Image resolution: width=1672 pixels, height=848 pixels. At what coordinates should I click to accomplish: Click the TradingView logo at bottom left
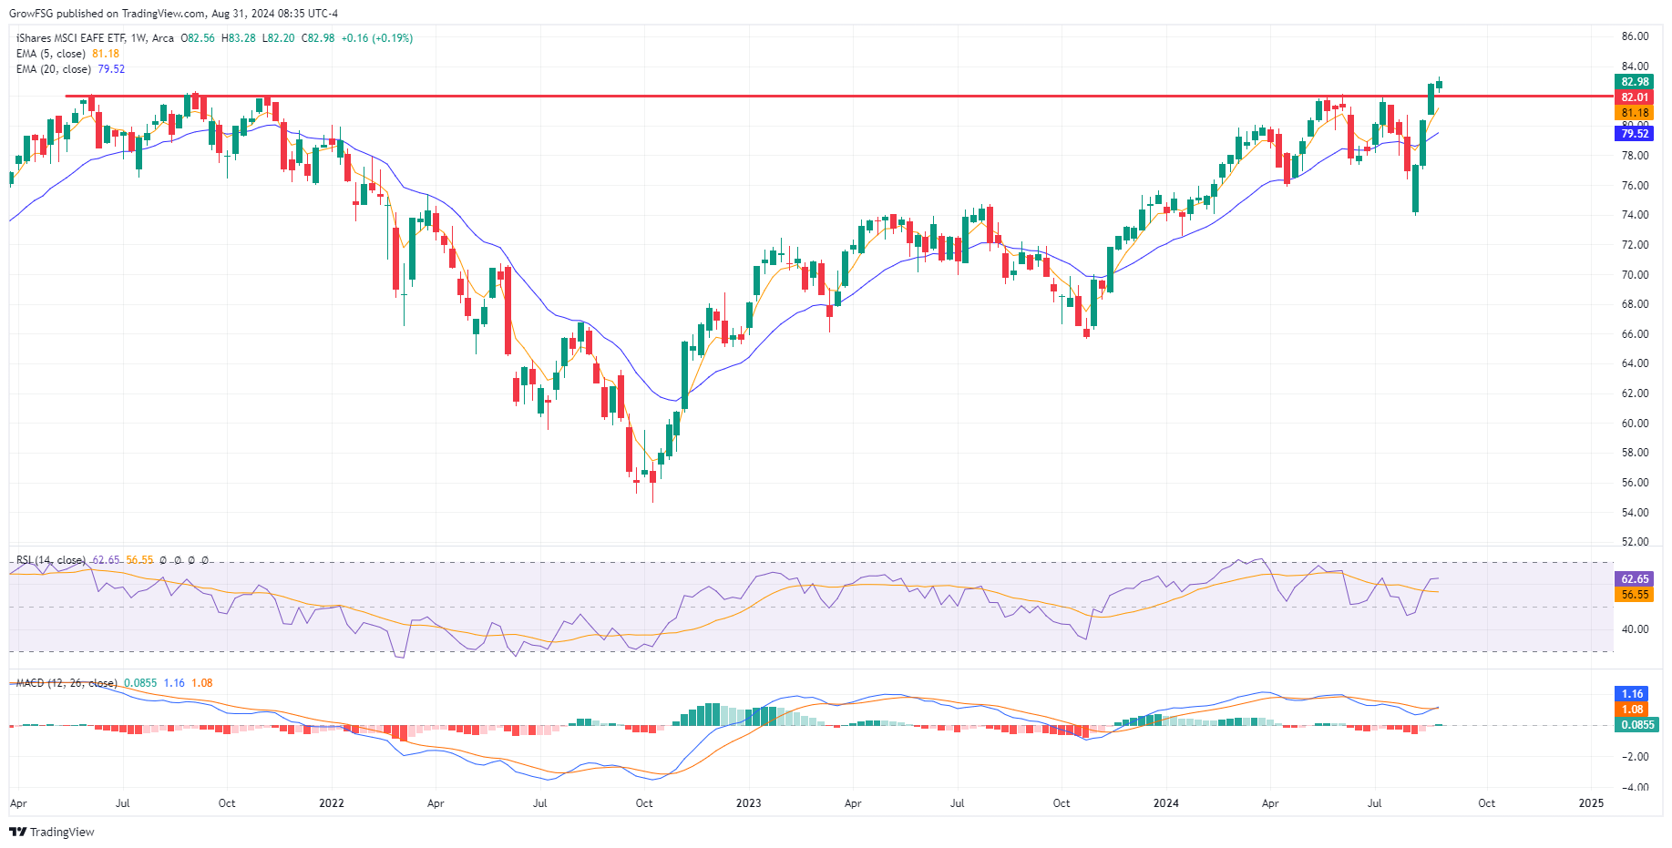pyautogui.click(x=52, y=832)
